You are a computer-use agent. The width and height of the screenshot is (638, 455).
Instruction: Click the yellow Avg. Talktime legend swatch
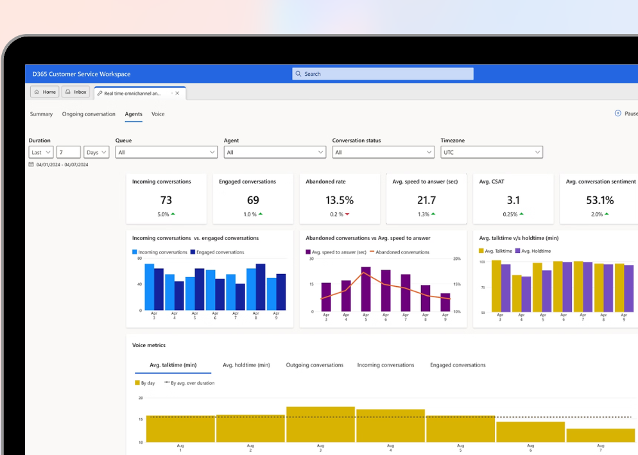[x=481, y=251]
